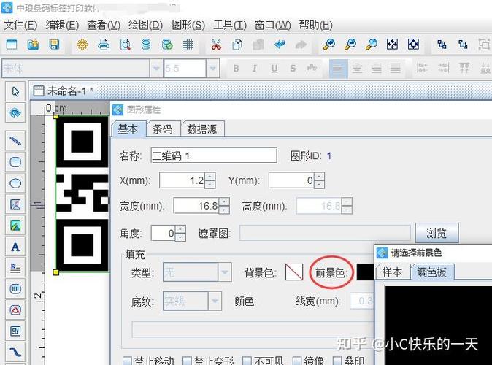
Task: Switch to the 样本 tab
Action: 392,272
